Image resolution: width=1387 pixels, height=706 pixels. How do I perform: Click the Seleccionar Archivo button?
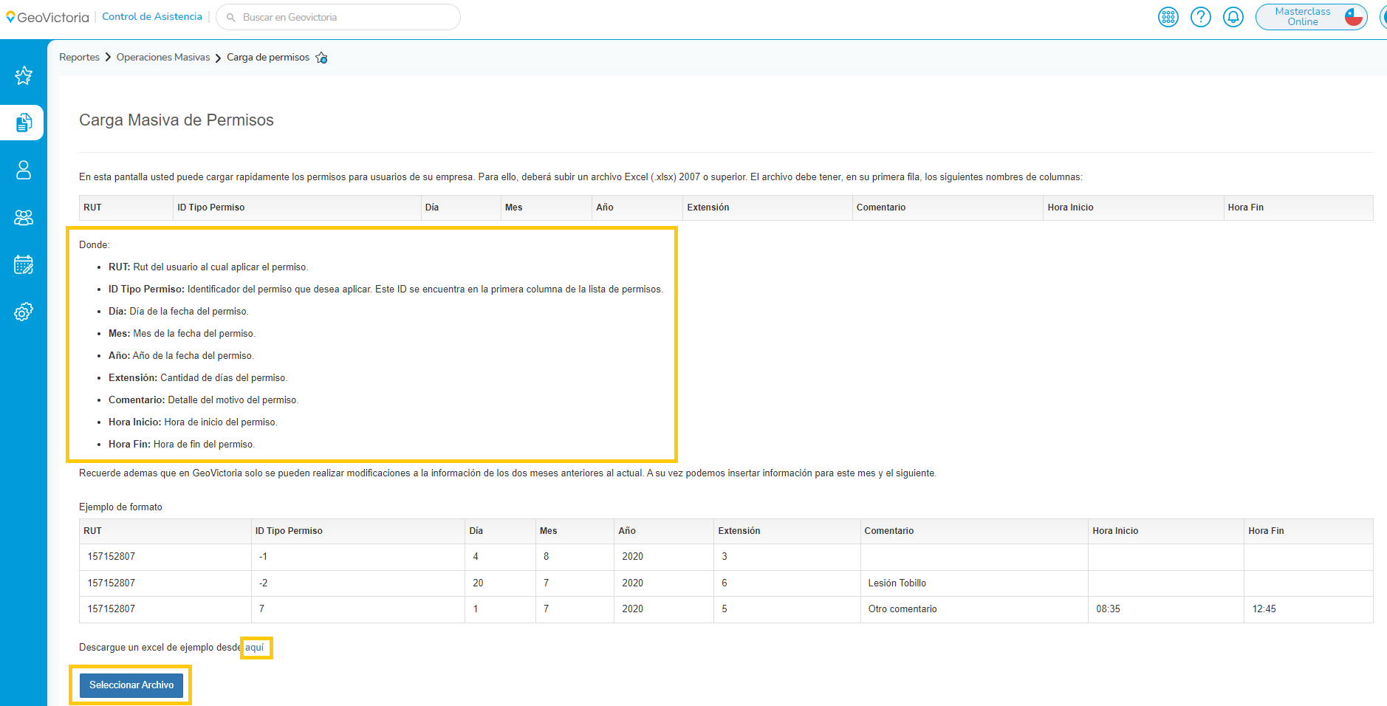(x=131, y=685)
